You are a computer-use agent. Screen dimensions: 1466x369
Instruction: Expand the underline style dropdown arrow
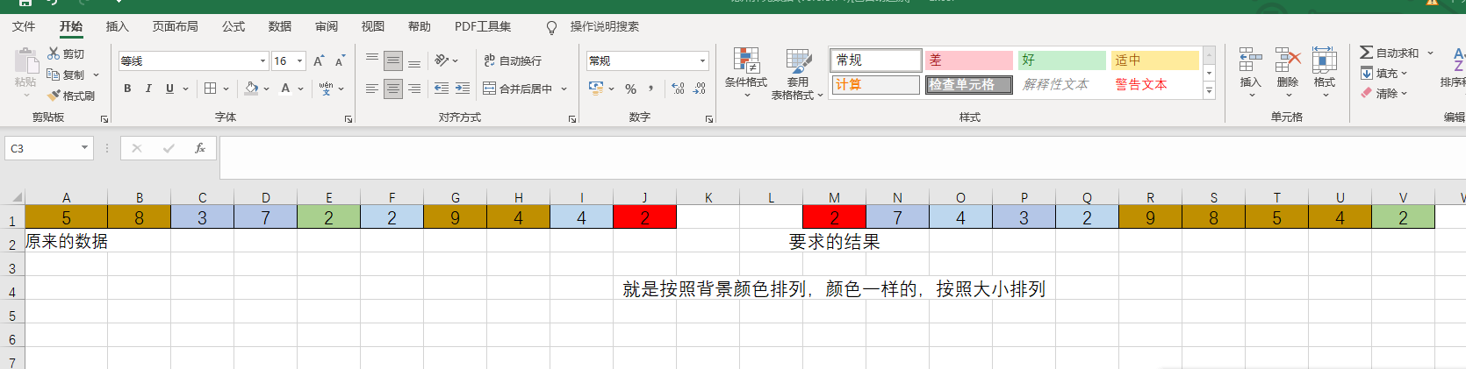pyautogui.click(x=186, y=89)
